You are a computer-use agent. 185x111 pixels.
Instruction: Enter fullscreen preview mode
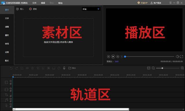[182, 57]
